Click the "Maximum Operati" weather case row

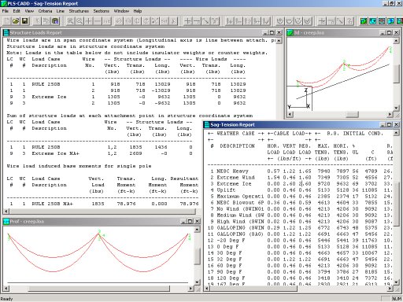pyautogui.click(x=301, y=197)
